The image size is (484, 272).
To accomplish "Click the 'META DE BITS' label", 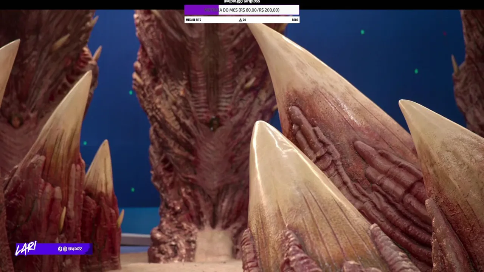I will click(193, 20).
